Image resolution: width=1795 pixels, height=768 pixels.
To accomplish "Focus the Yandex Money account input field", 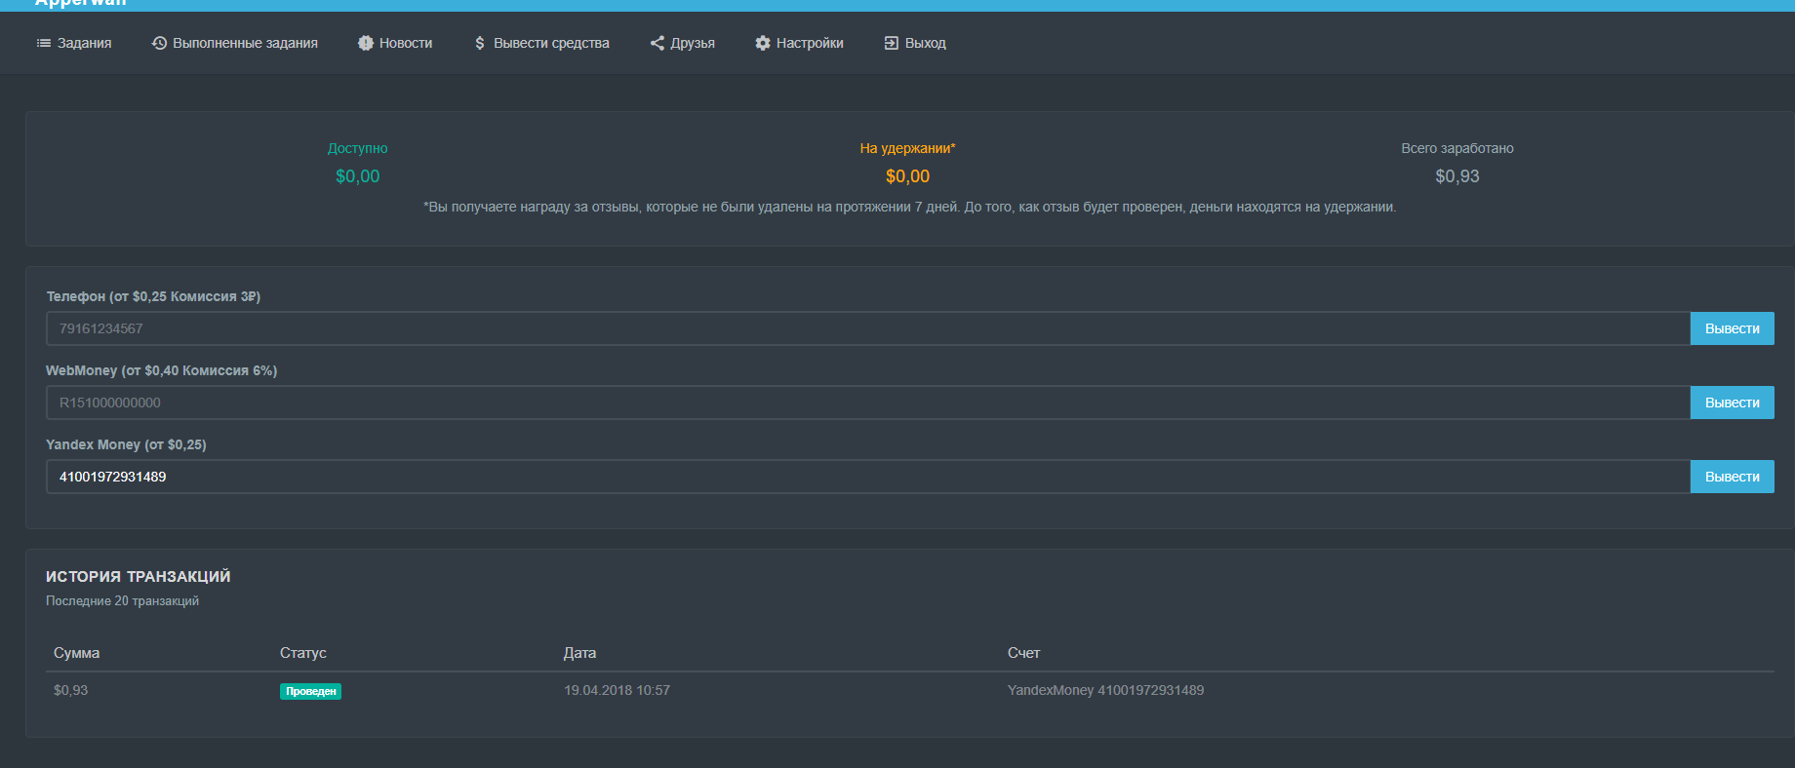I will [x=868, y=477].
